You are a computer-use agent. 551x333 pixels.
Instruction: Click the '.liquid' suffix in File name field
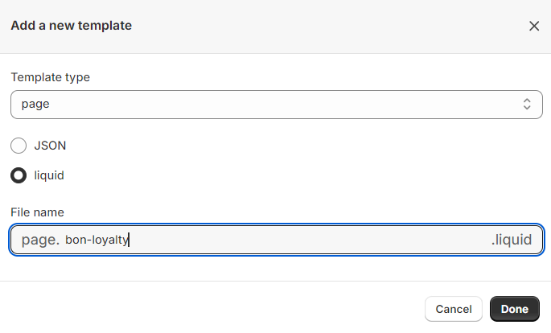point(512,240)
